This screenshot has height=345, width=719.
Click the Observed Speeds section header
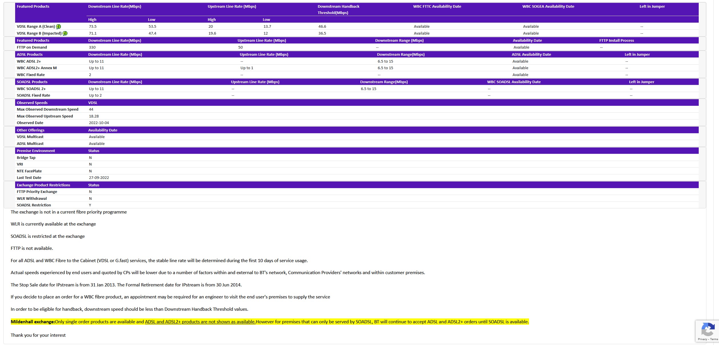pyautogui.click(x=32, y=103)
